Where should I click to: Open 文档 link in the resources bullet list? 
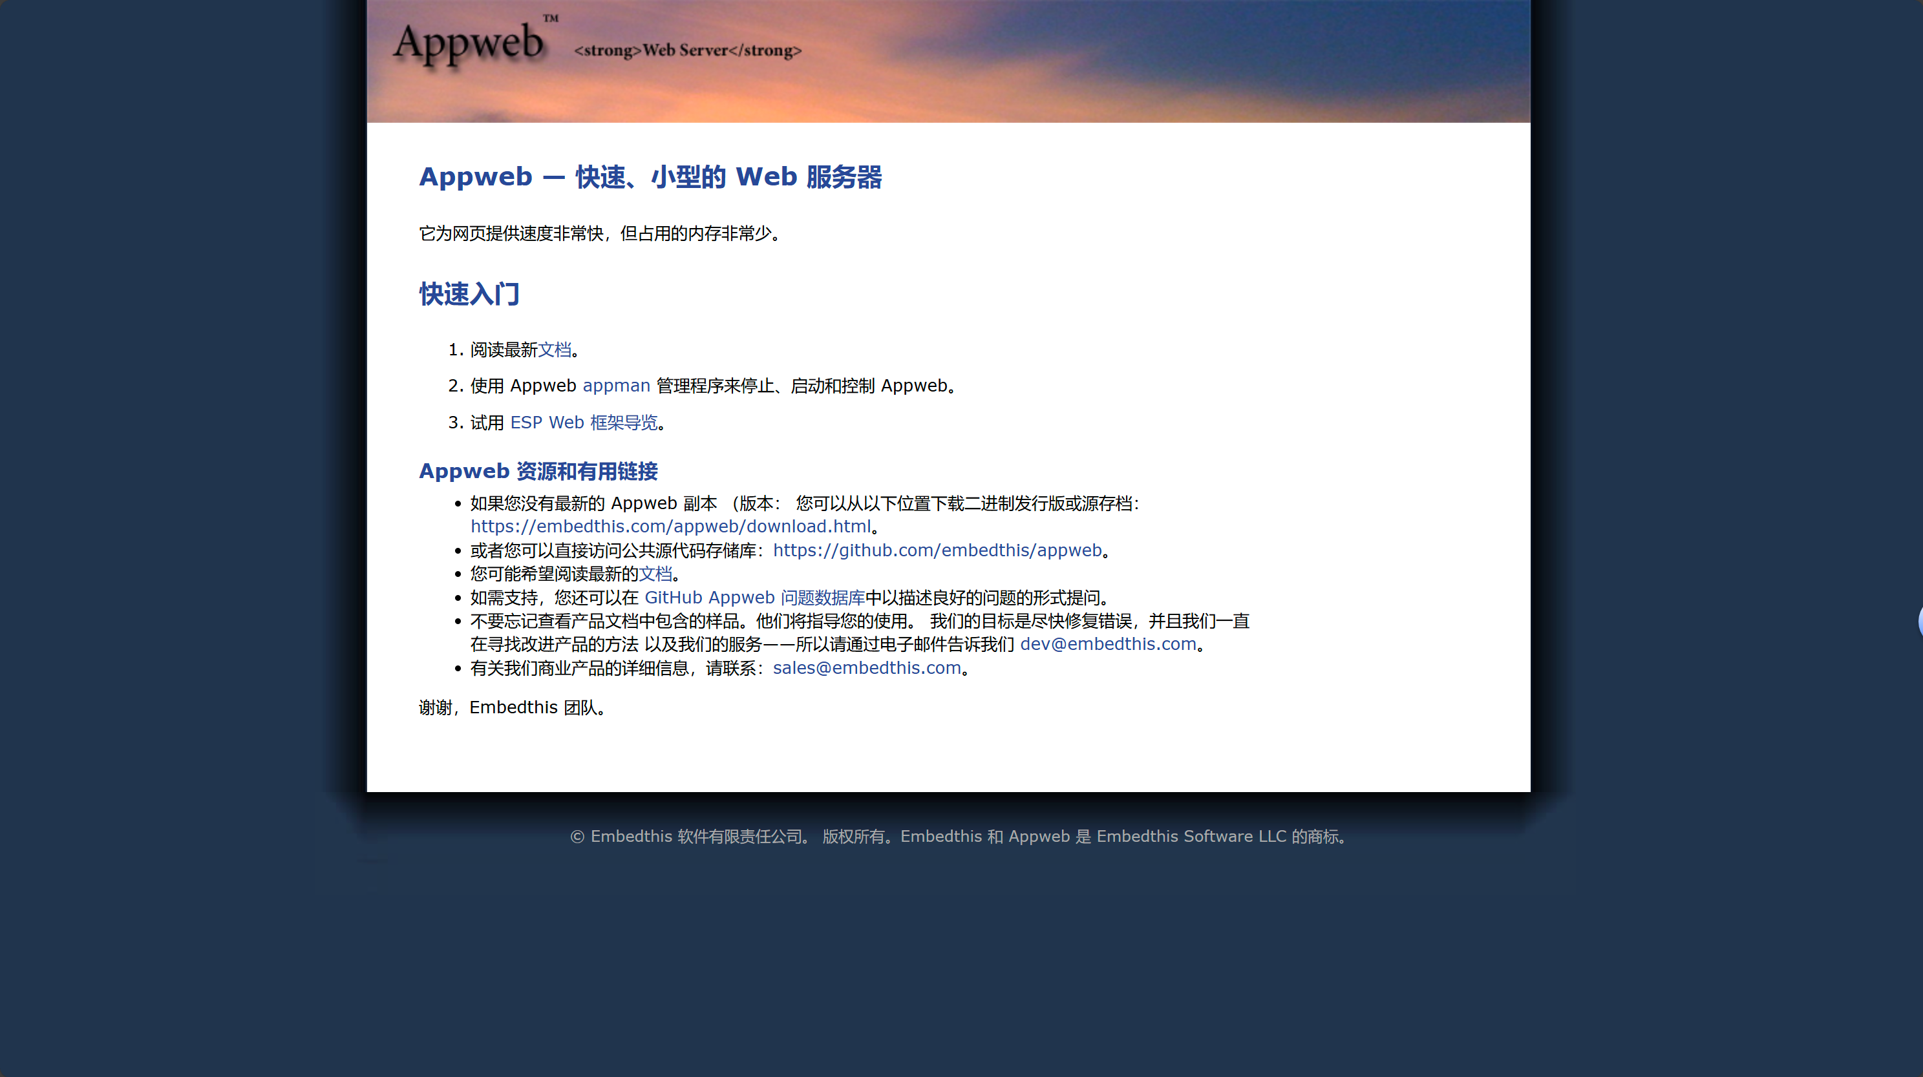pos(655,574)
